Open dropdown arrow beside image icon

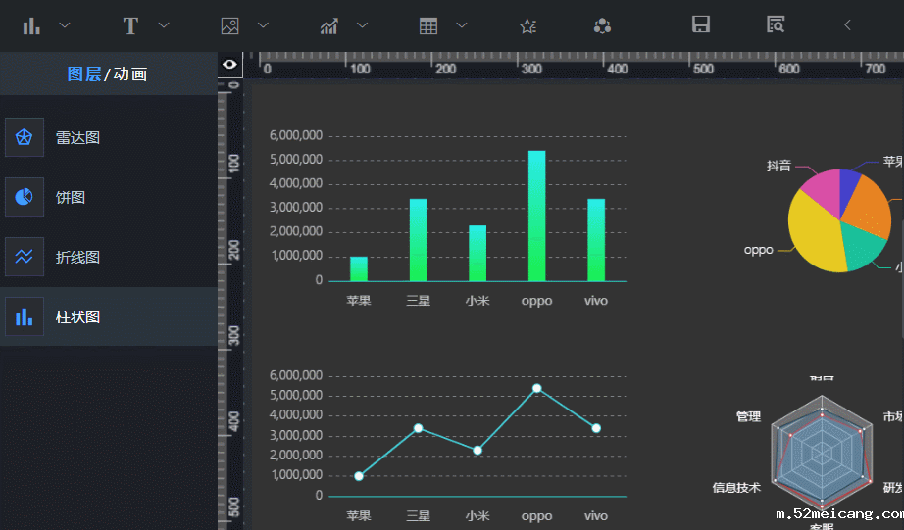tap(263, 25)
